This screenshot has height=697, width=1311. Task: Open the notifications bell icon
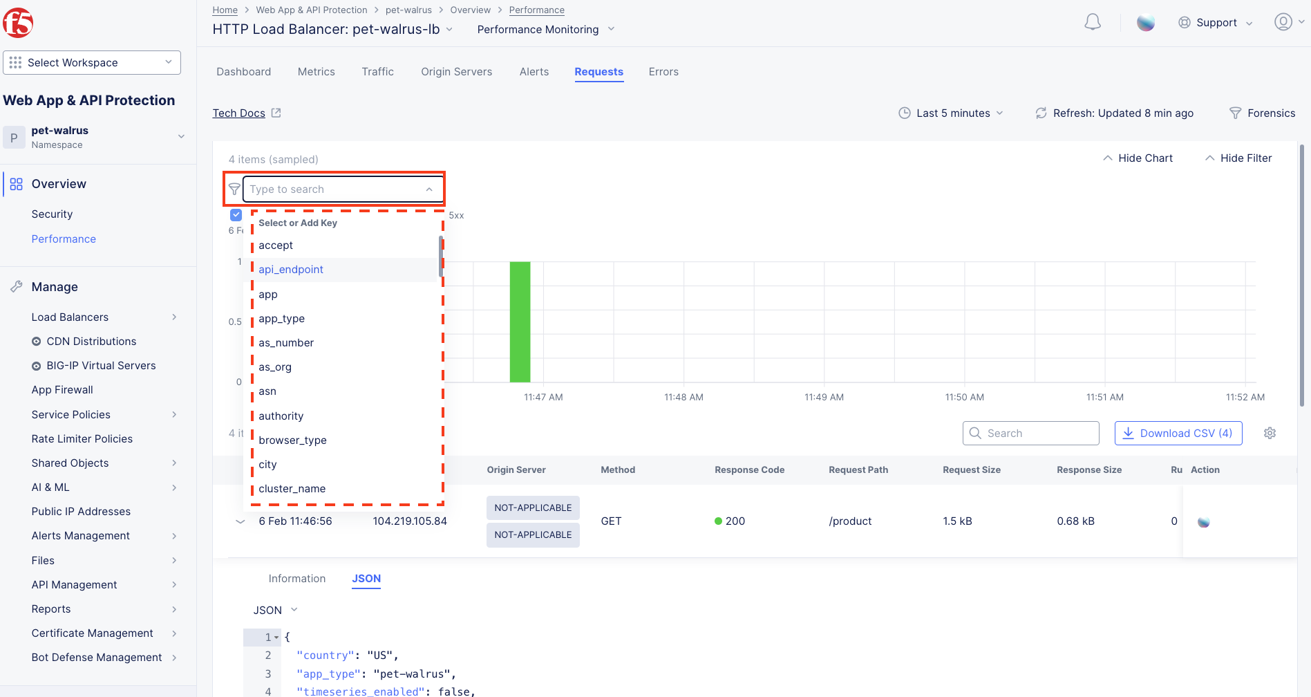(1093, 22)
